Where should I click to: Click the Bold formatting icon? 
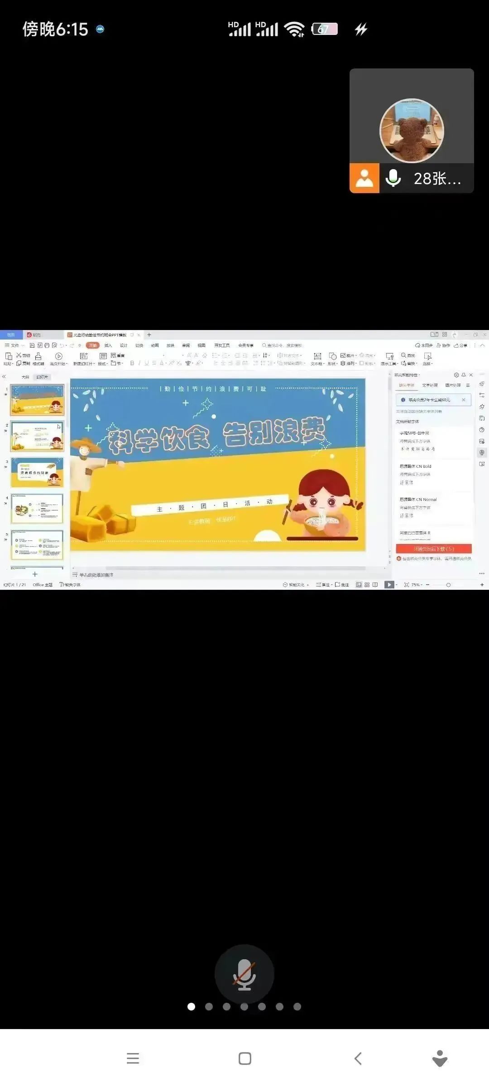pyautogui.click(x=132, y=363)
